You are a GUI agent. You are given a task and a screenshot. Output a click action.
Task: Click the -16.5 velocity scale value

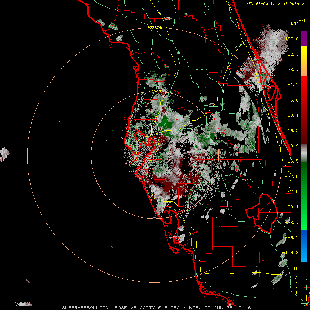coord(292,161)
